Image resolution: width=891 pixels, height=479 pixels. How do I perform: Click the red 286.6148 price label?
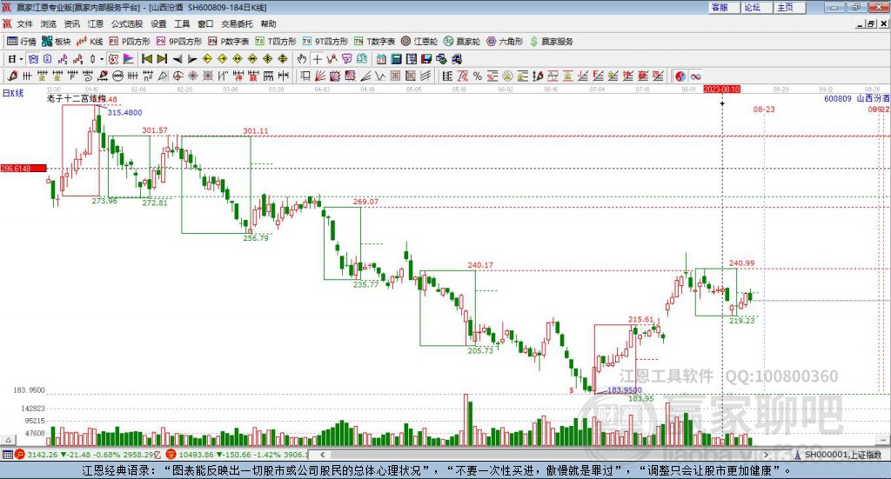click(23, 169)
